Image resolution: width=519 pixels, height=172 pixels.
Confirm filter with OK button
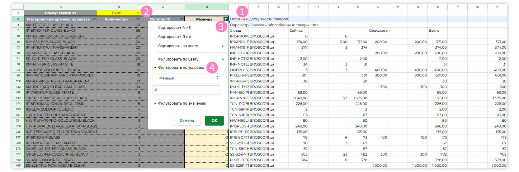(x=214, y=120)
